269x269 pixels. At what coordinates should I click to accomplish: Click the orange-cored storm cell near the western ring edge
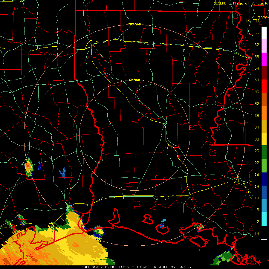coord(29,167)
